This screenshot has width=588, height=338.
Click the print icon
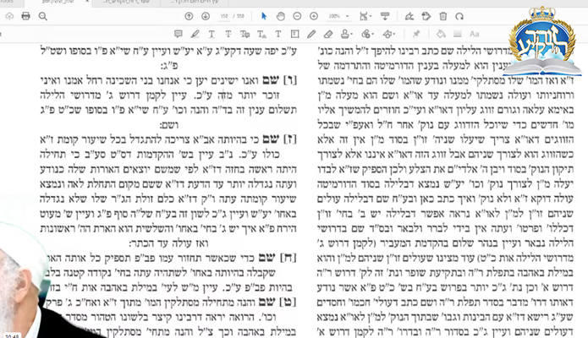click(x=25, y=16)
